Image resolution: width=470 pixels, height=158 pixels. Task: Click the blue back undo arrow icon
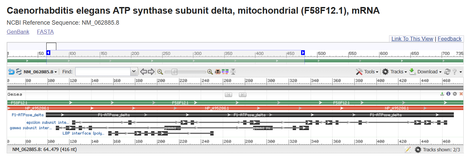click(x=11, y=72)
